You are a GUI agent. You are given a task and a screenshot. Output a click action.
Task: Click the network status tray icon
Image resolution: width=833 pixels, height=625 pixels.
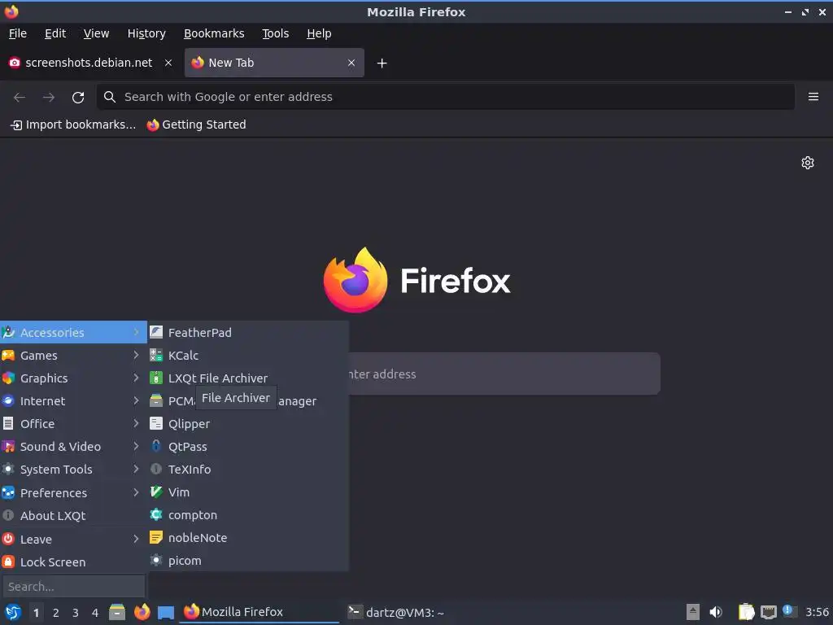[768, 612]
